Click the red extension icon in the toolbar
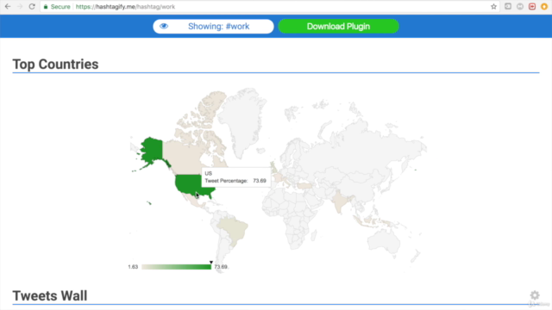The width and height of the screenshot is (552, 310). click(532, 6)
